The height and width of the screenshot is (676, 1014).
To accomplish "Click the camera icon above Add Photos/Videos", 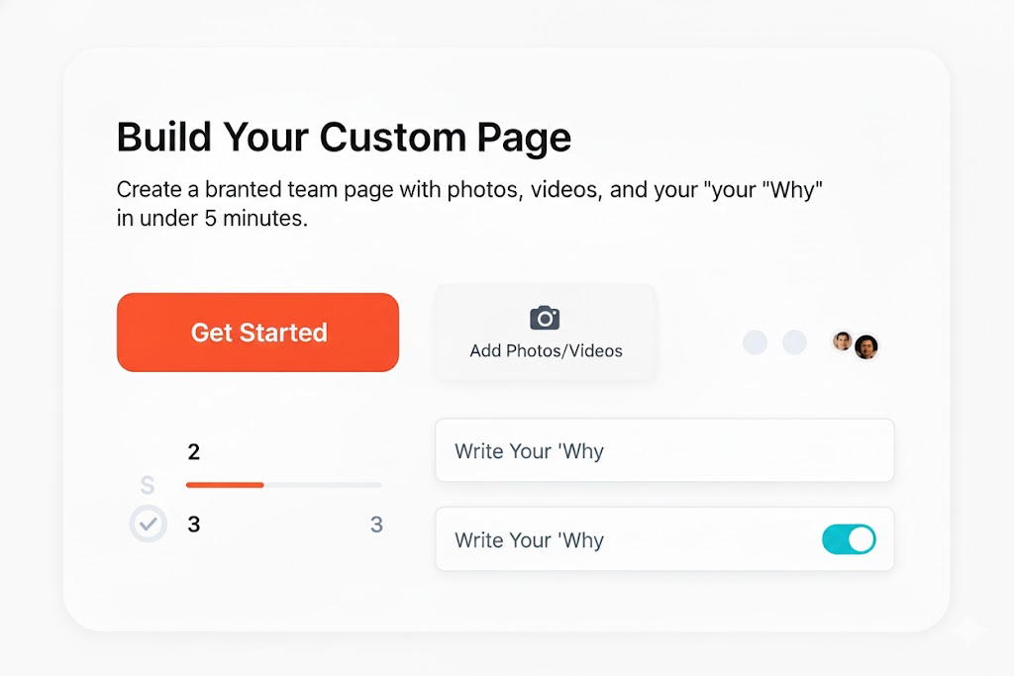I will 545,318.
